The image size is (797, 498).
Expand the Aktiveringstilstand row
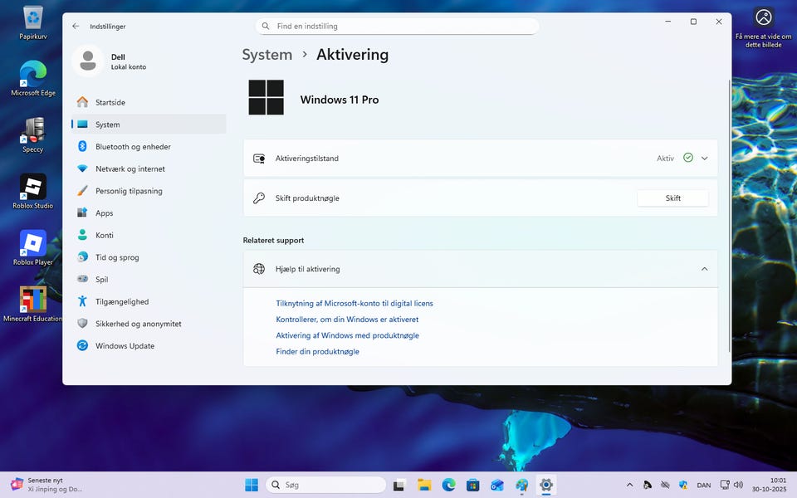(x=704, y=158)
